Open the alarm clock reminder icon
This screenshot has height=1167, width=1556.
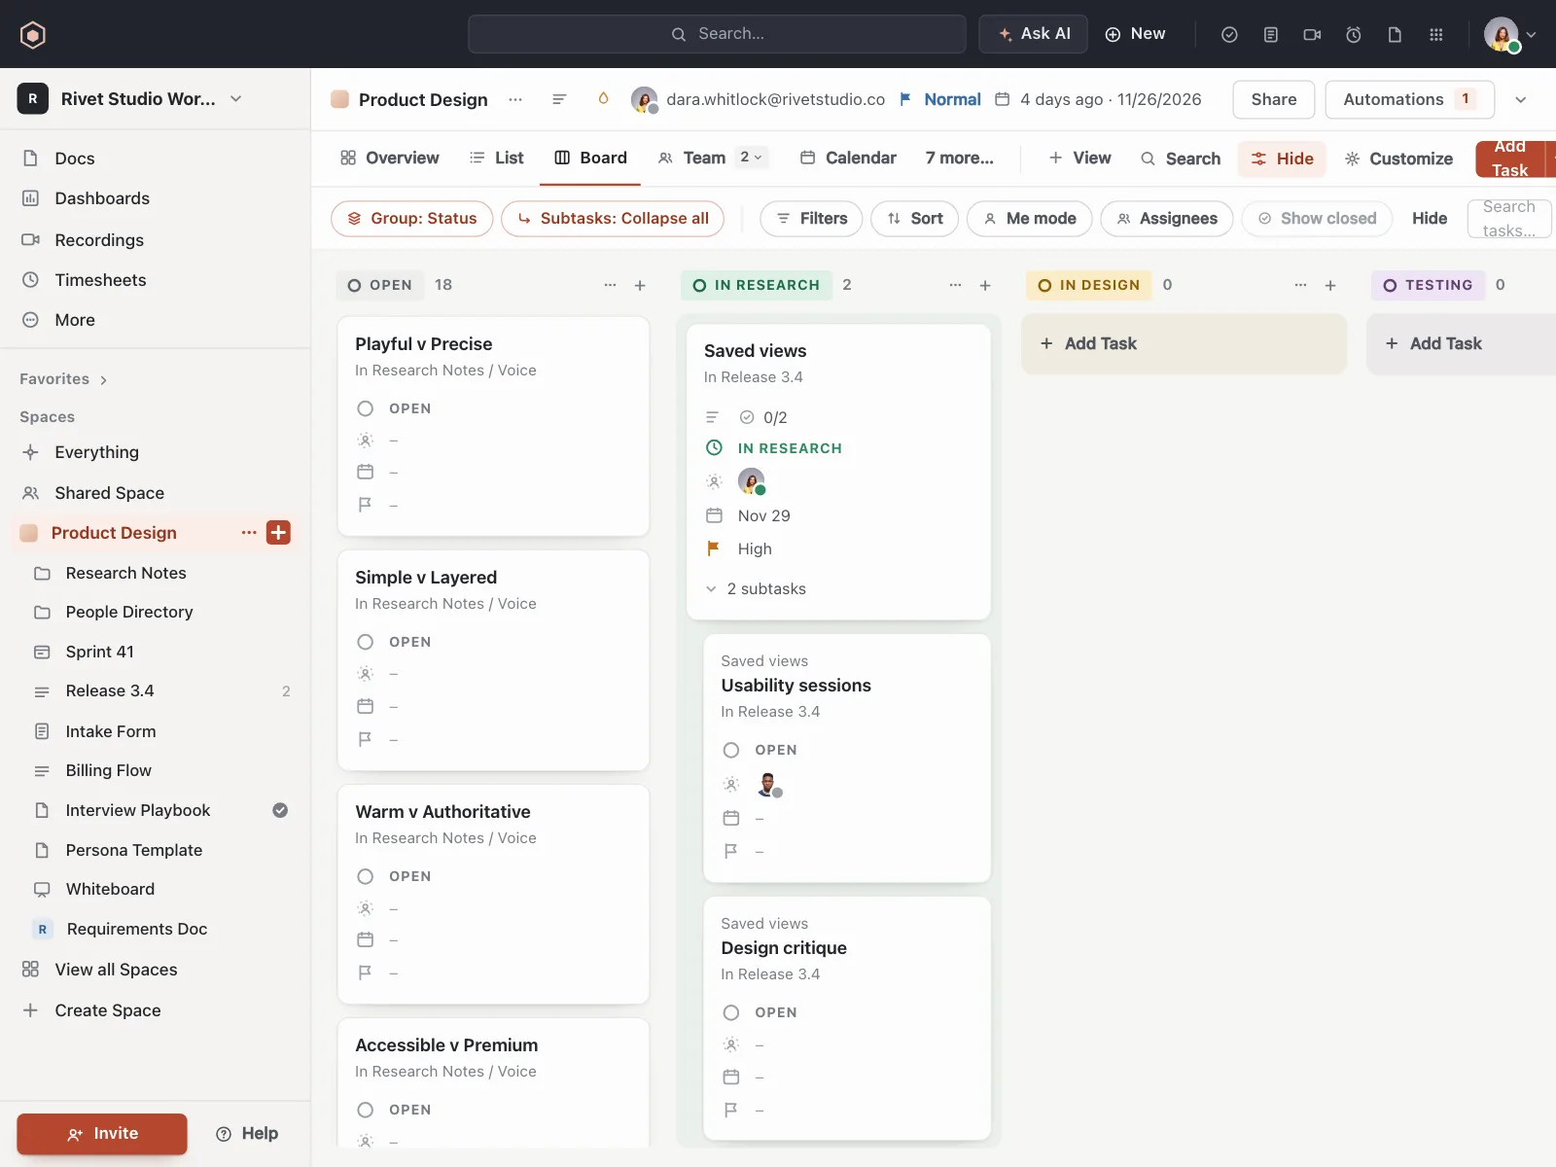tap(1353, 34)
